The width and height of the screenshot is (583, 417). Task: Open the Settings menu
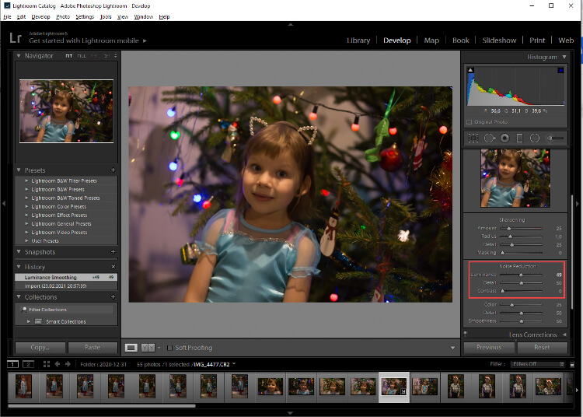point(85,17)
